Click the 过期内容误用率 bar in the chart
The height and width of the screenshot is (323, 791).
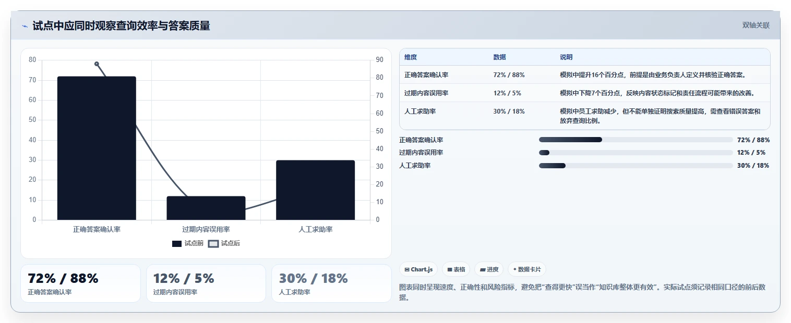point(206,208)
